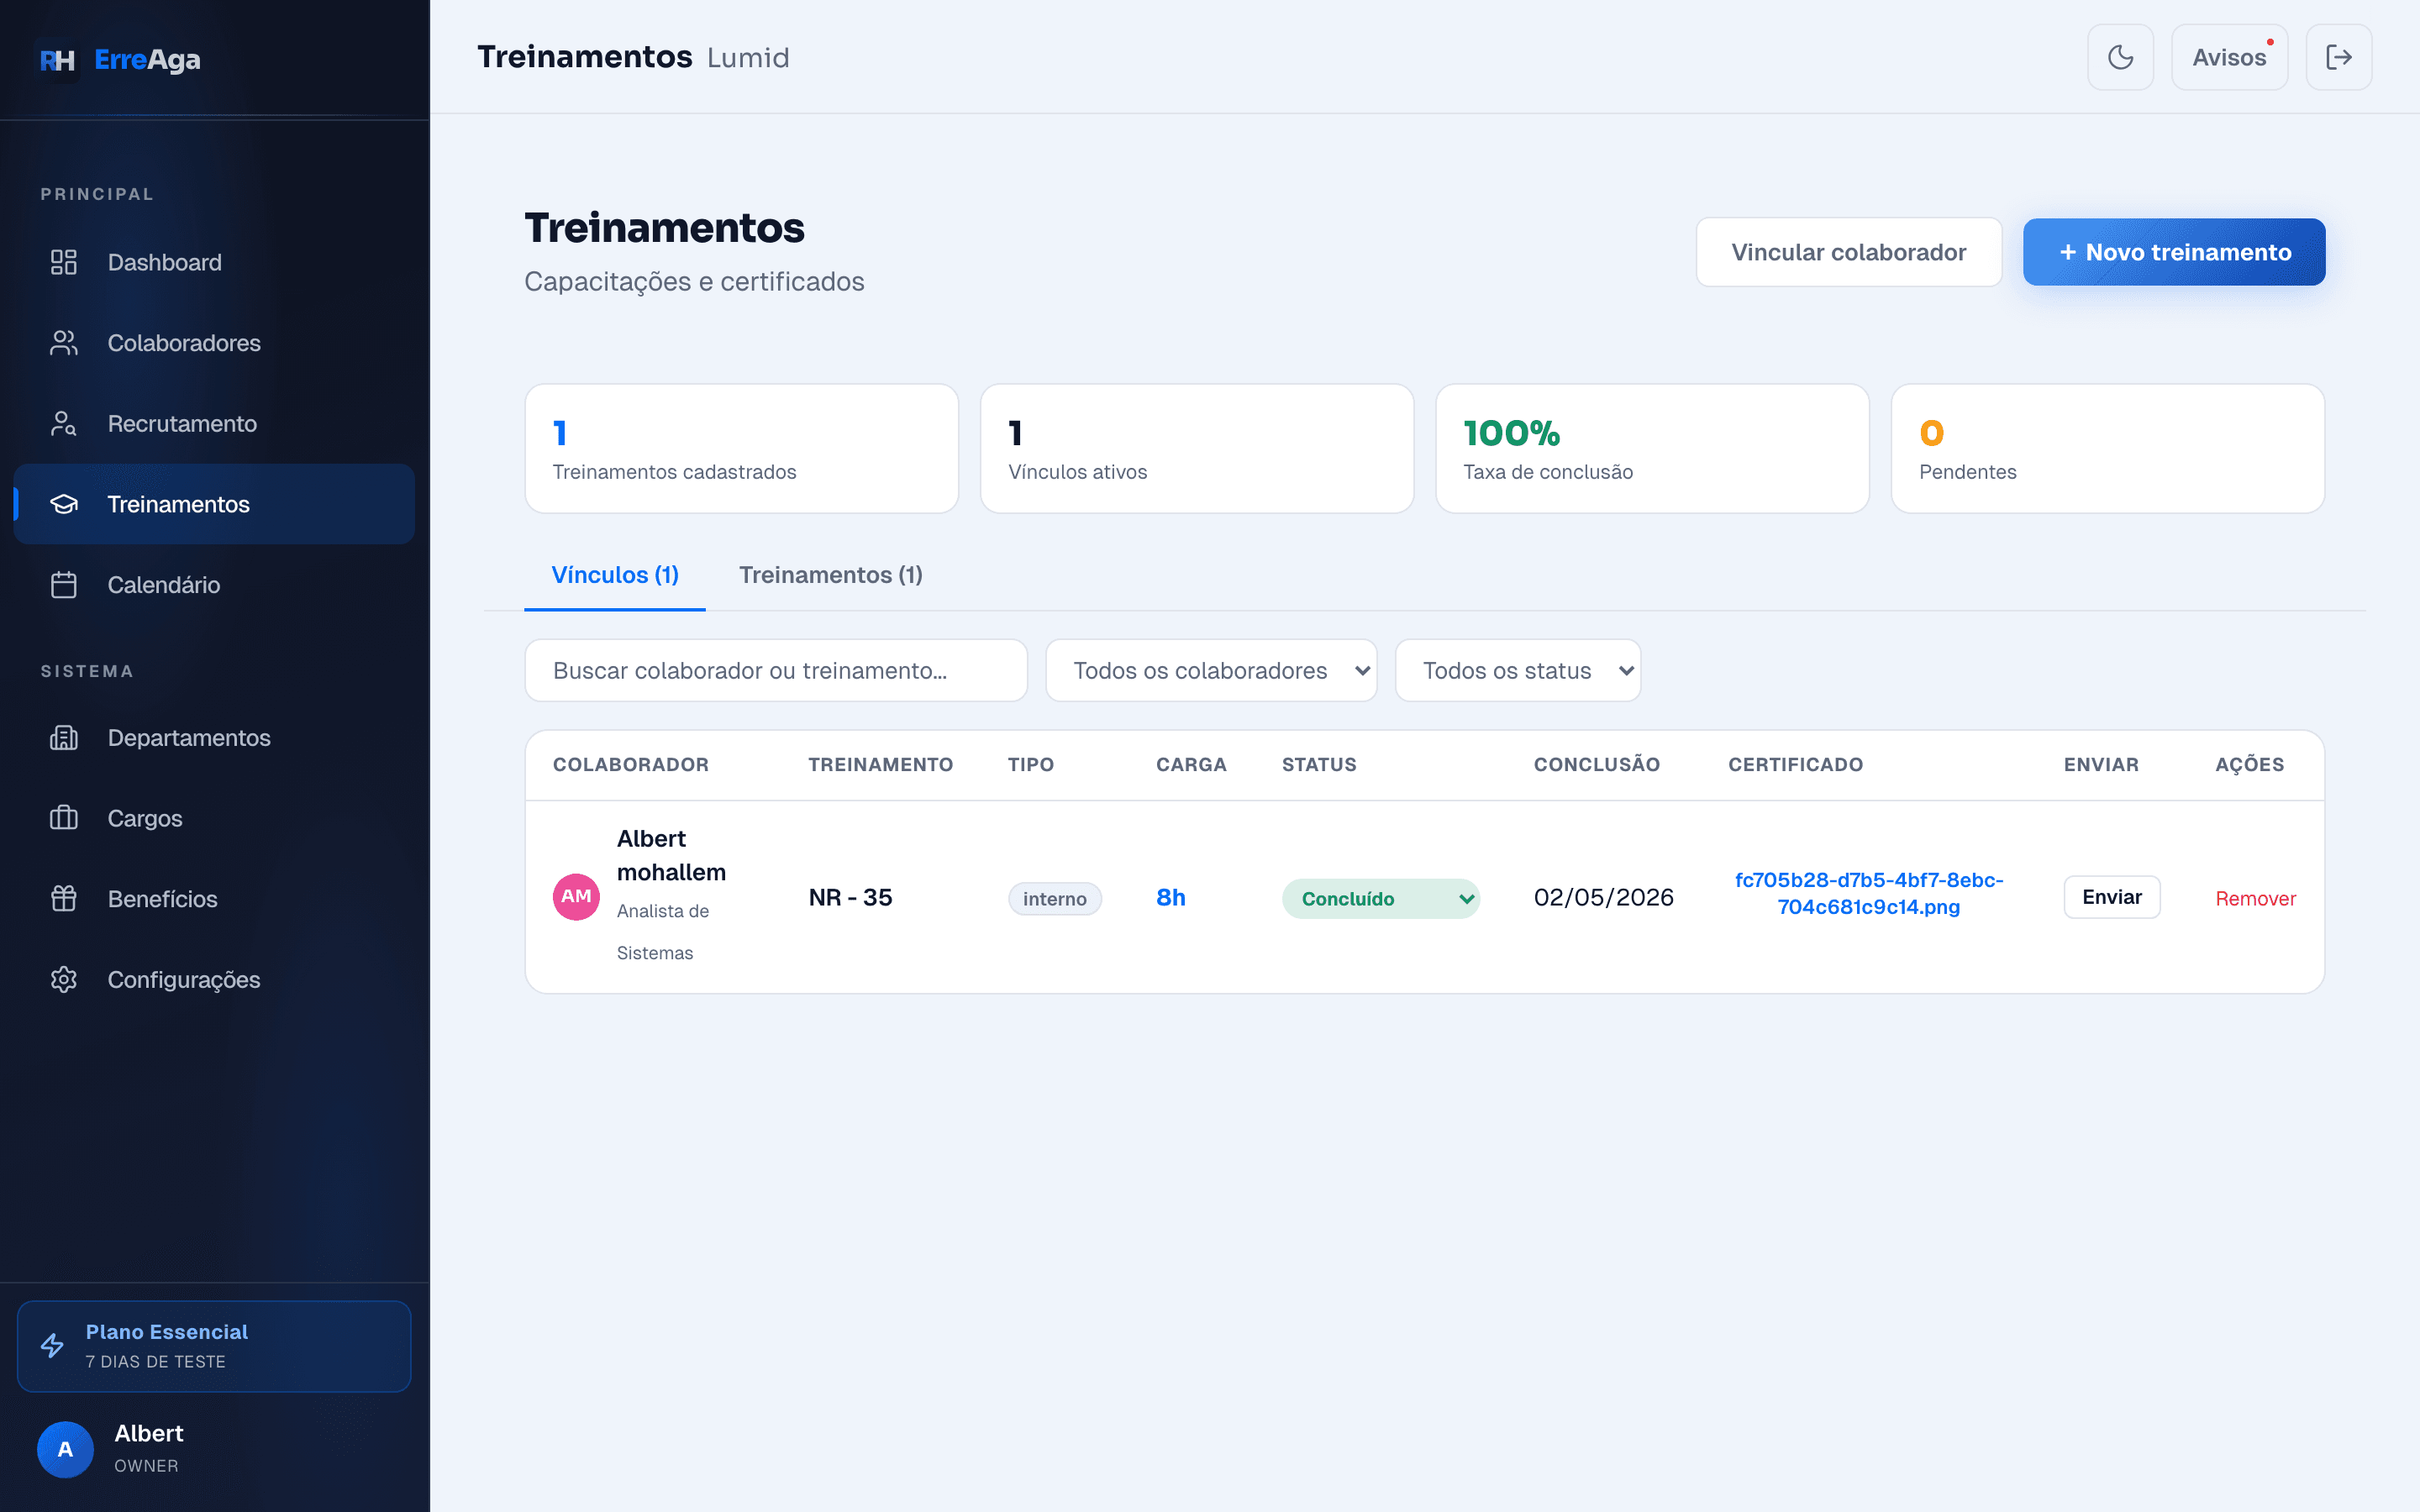
Task: Open Dashboard in the sidebar menu
Action: [x=214, y=262]
